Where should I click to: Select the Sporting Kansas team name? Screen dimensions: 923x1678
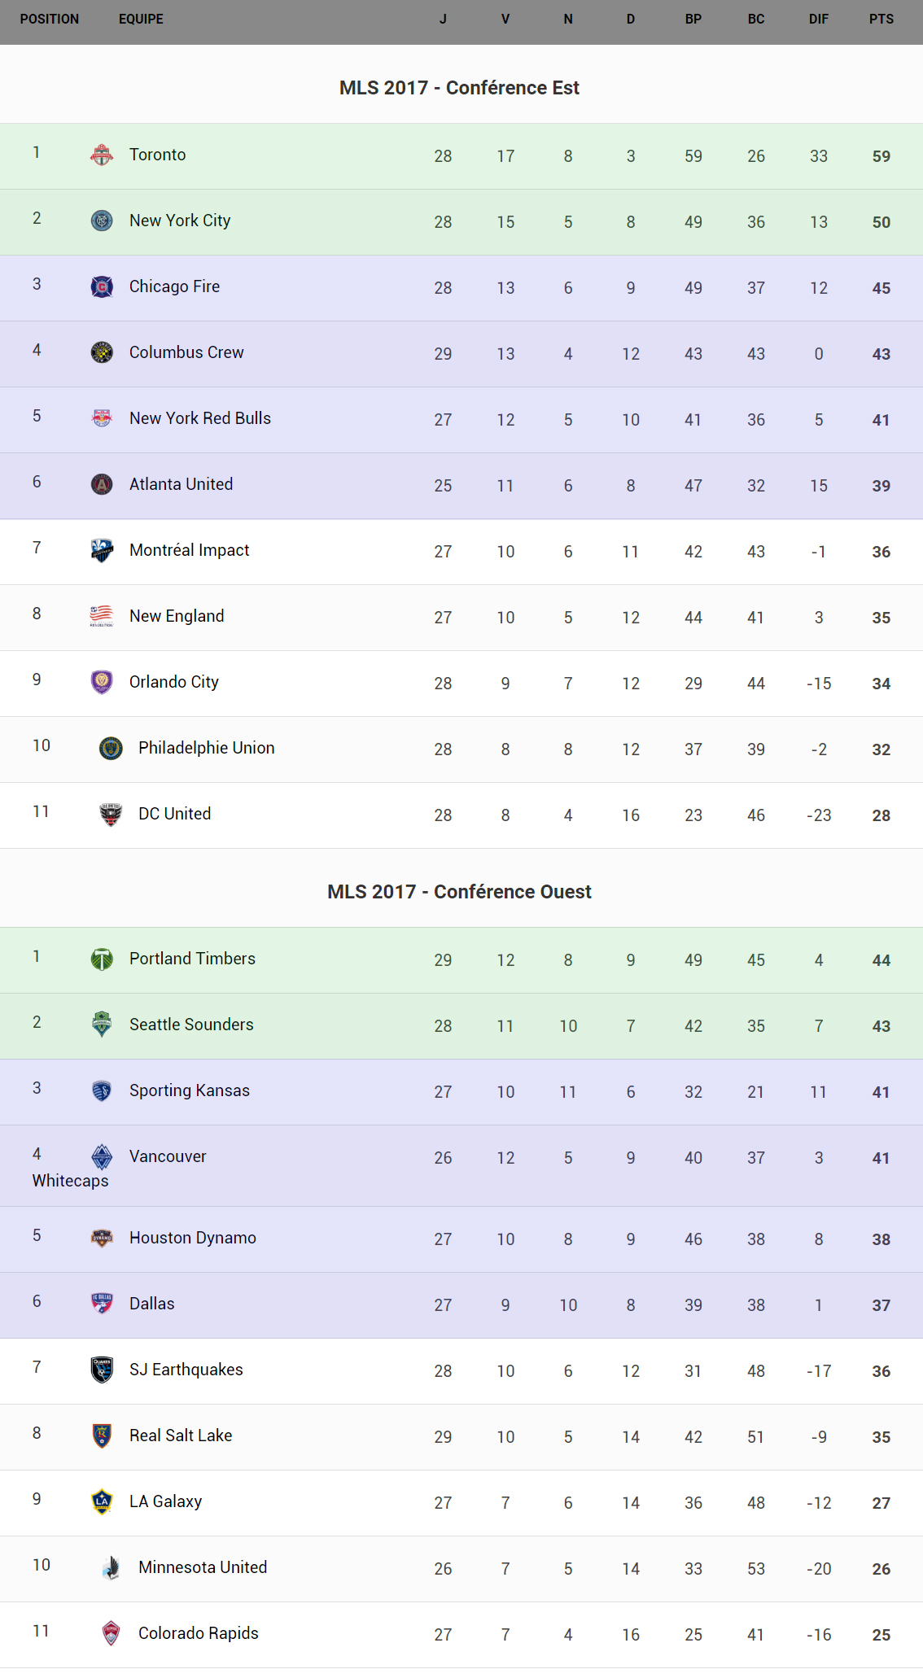(189, 1090)
